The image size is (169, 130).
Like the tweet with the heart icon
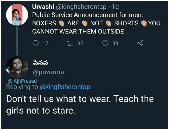(x=105, y=43)
